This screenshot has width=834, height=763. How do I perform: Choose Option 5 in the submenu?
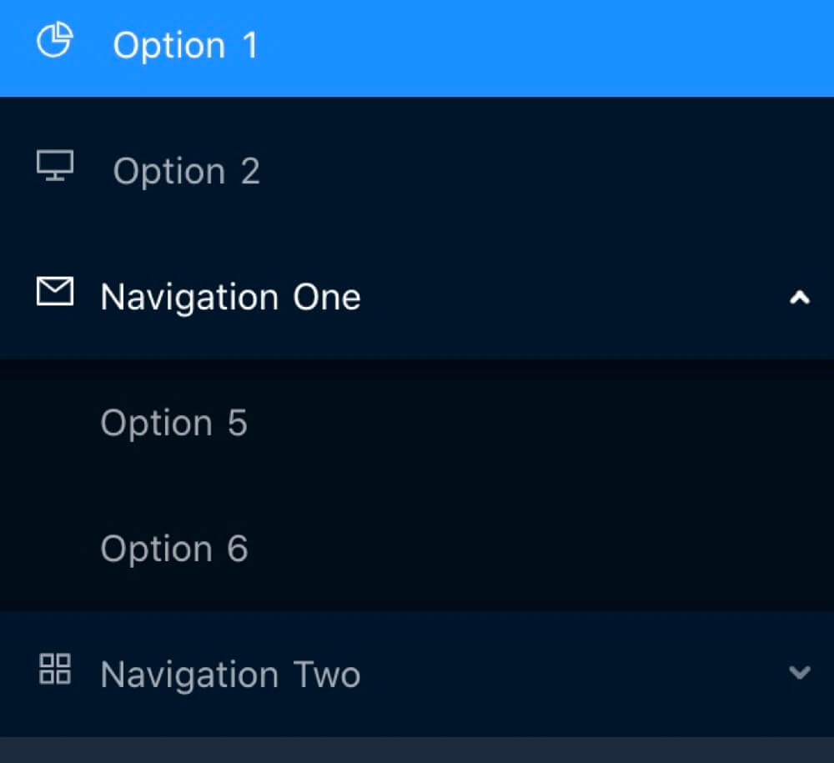click(x=173, y=424)
